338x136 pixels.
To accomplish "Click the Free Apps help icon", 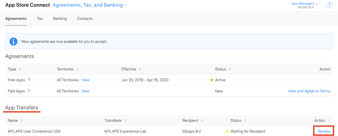I will (x=29, y=80).
